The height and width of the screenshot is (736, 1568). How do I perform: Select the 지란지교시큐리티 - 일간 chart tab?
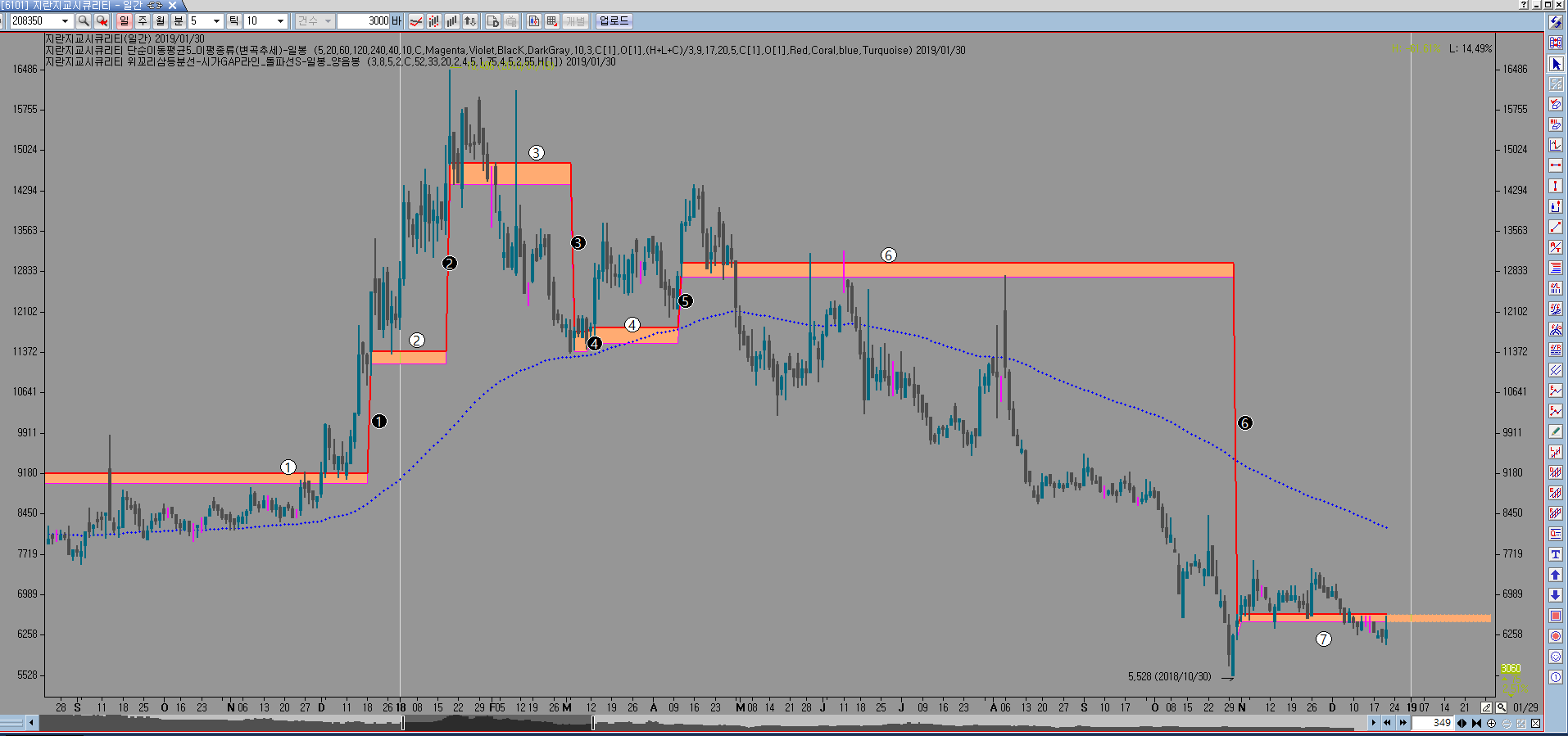pos(88,6)
